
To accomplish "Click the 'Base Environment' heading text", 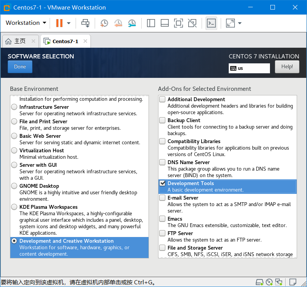I will tap(34, 89).
